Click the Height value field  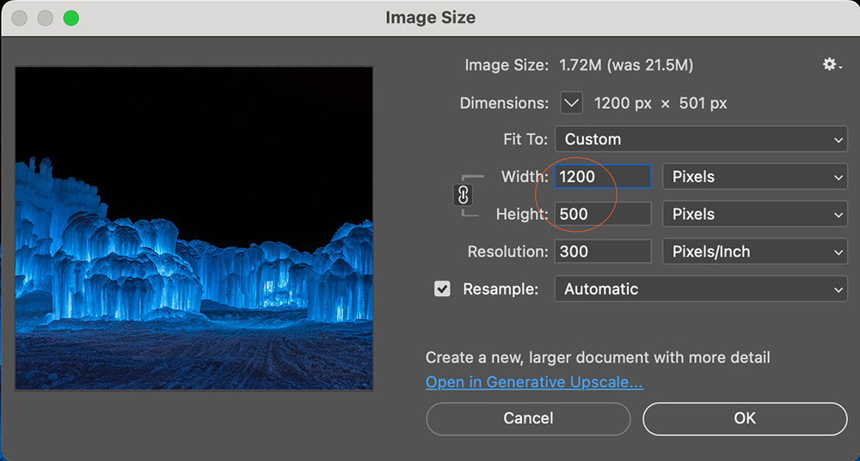pyautogui.click(x=602, y=215)
